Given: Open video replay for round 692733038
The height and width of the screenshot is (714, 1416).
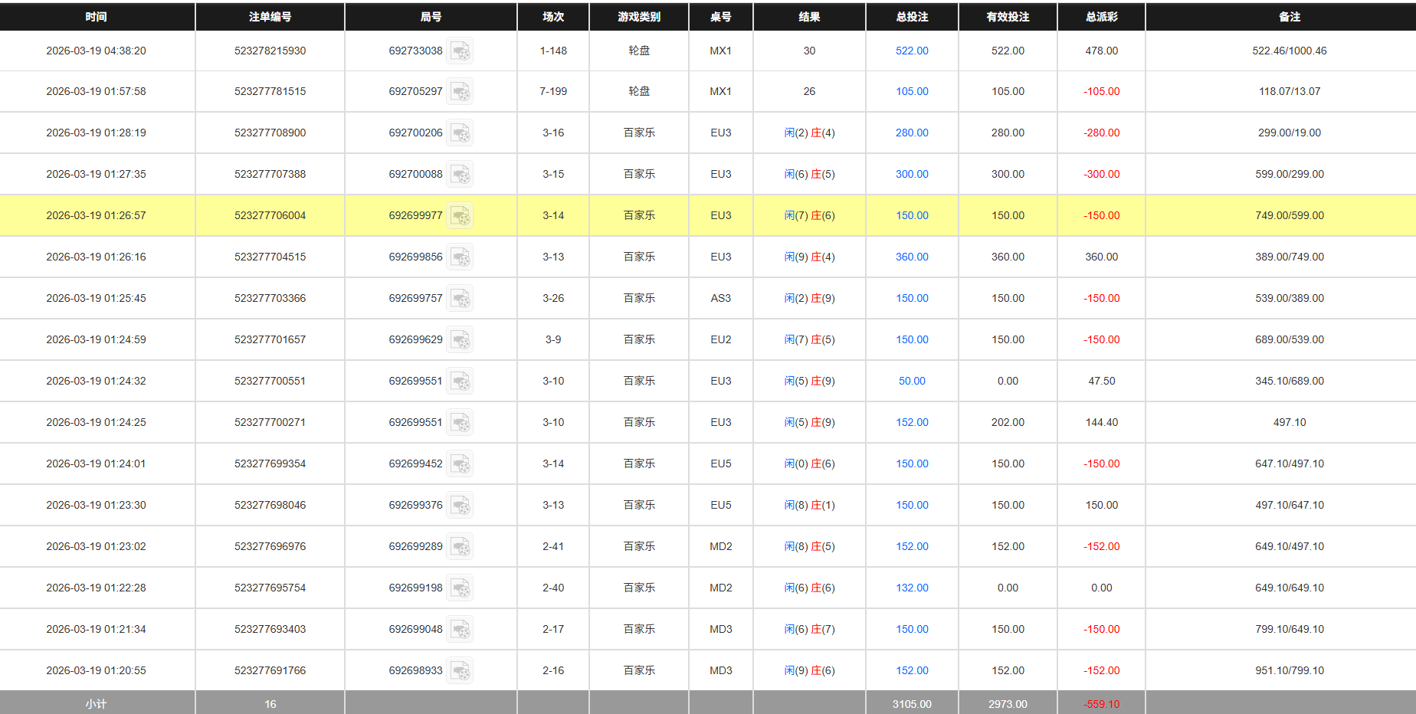Looking at the screenshot, I should point(461,51).
